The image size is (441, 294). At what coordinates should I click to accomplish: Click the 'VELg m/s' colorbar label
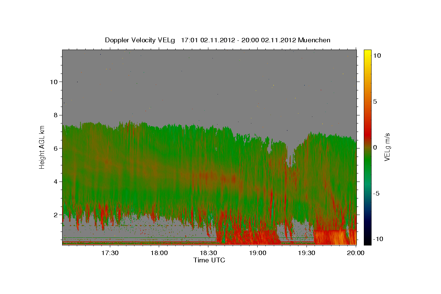[x=387, y=147]
